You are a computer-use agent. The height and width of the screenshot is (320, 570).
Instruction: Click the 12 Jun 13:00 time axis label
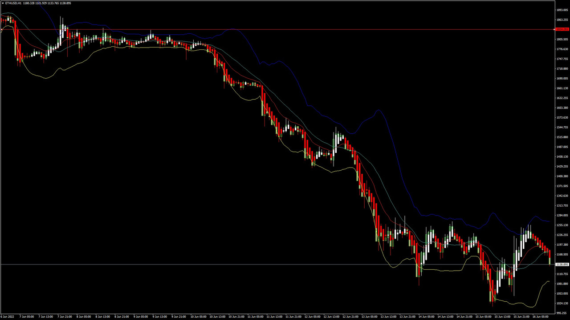(331, 317)
